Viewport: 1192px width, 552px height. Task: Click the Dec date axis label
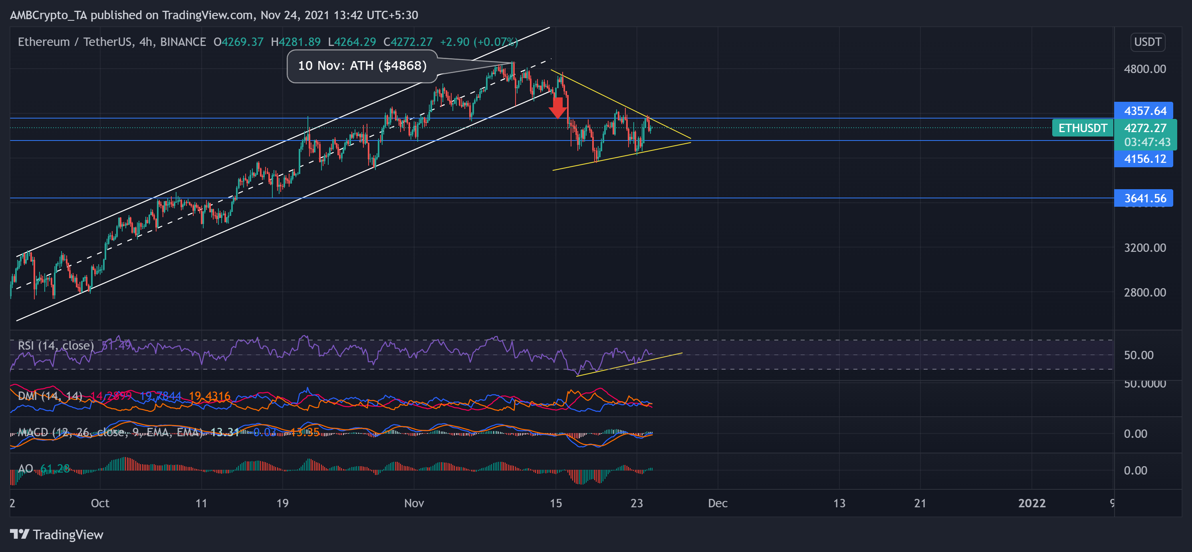point(718,503)
